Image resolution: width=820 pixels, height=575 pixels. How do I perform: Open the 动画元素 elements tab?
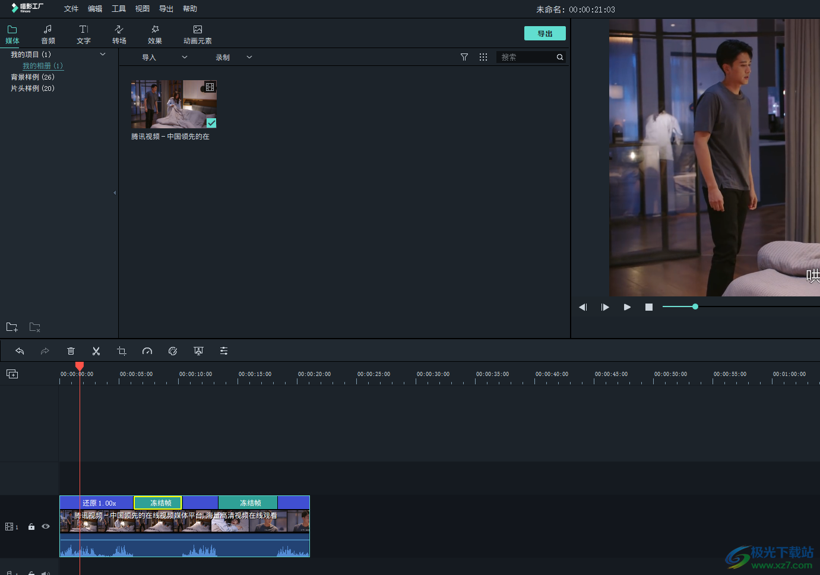(198, 34)
